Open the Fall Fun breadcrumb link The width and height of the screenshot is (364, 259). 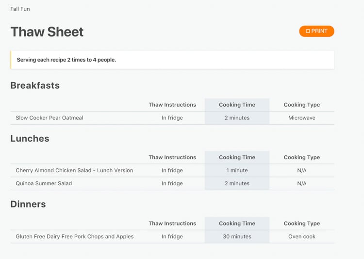click(20, 9)
